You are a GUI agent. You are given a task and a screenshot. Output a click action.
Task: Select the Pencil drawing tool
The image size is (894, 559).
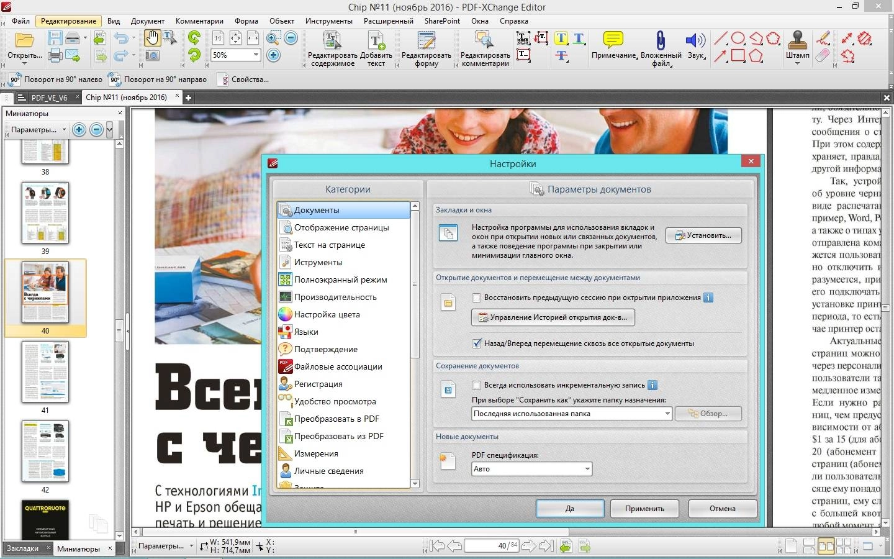point(823,39)
